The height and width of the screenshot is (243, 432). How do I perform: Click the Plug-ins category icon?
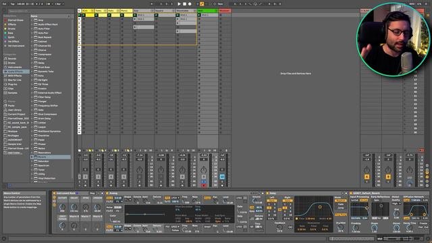click(5, 84)
